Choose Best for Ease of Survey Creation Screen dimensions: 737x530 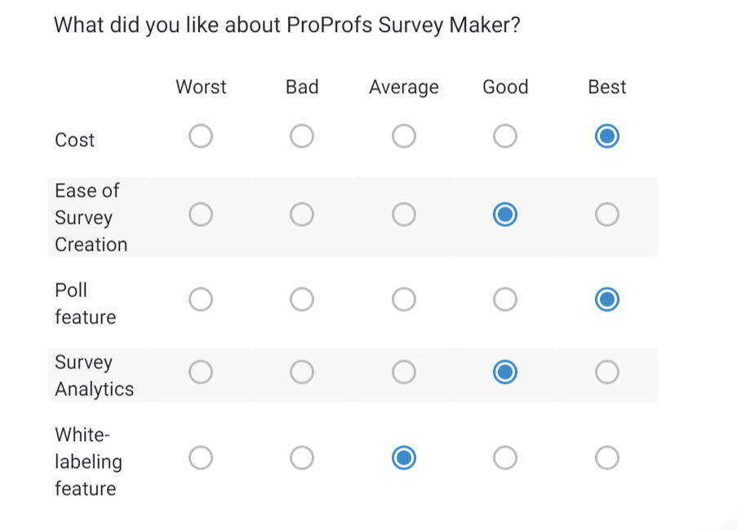pyautogui.click(x=606, y=214)
